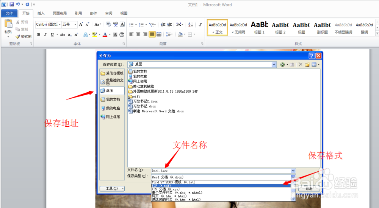Toggle subscript formatting
Viewport: 379px width, 208px height.
pos(69,35)
